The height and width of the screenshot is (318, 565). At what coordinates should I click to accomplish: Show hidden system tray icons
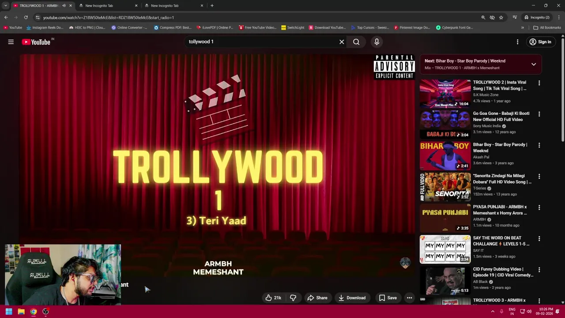click(493, 312)
